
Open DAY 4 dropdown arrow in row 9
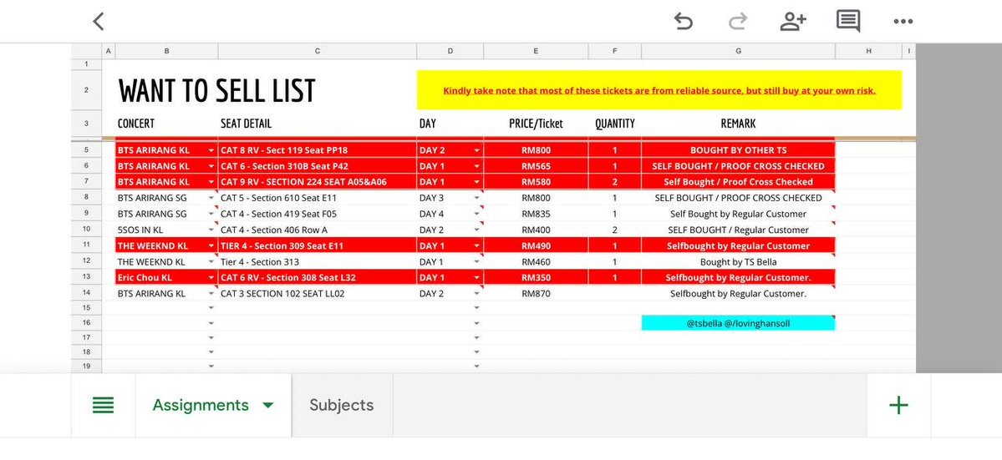pos(476,214)
